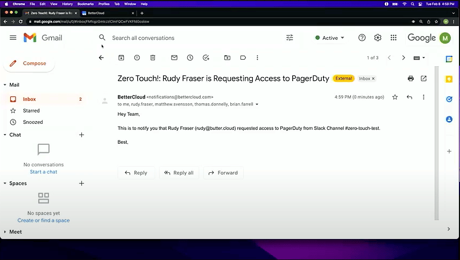Click the email pane vertical scrollbar
460x260 pixels.
click(x=436, y=143)
